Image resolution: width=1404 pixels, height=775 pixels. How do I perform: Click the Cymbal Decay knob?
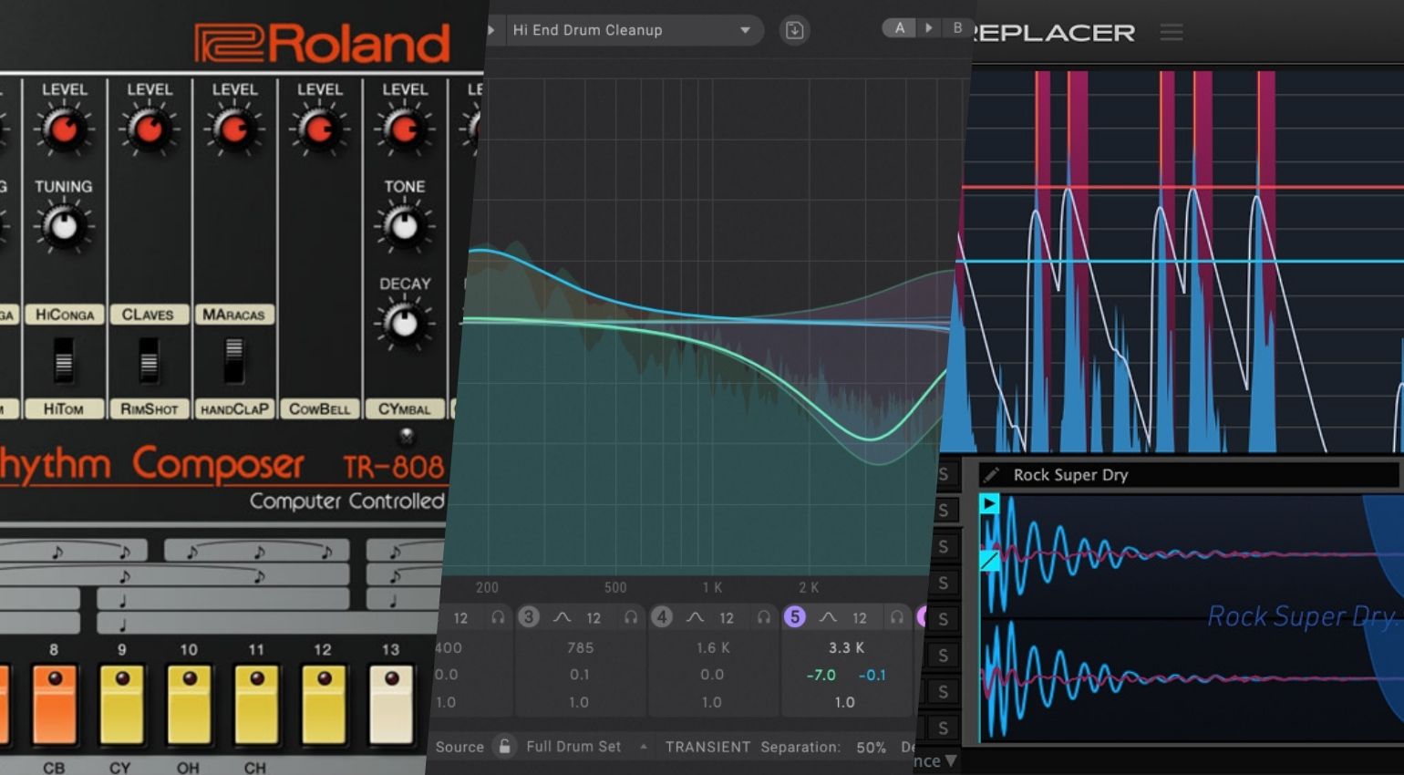404,323
